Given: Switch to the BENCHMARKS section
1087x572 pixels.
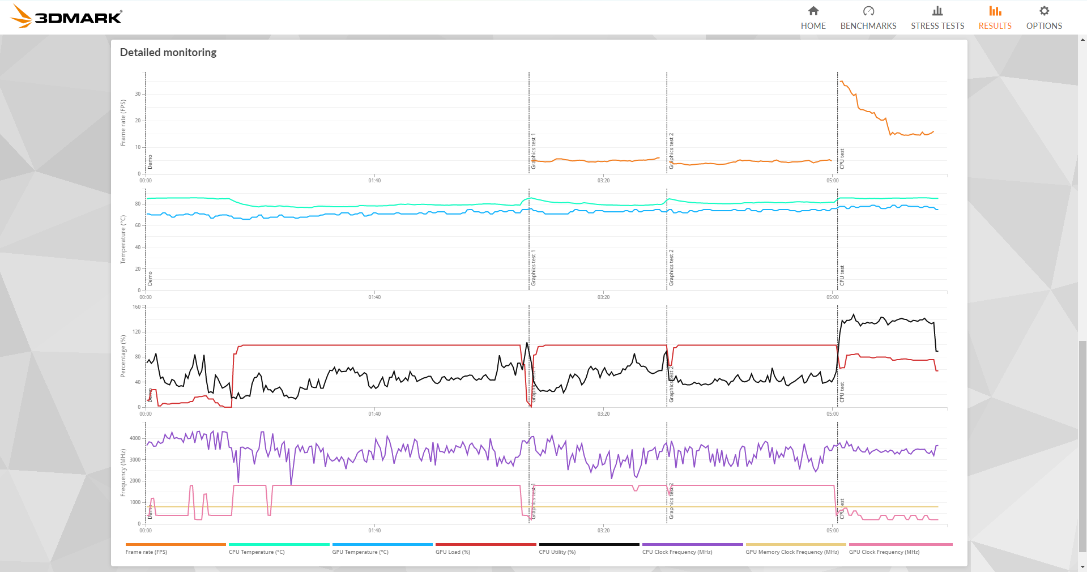Looking at the screenshot, I should point(868,25).
